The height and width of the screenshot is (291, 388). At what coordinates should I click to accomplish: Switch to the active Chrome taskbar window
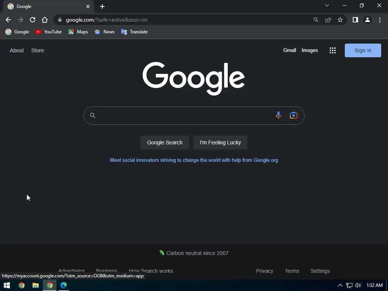pos(50,285)
